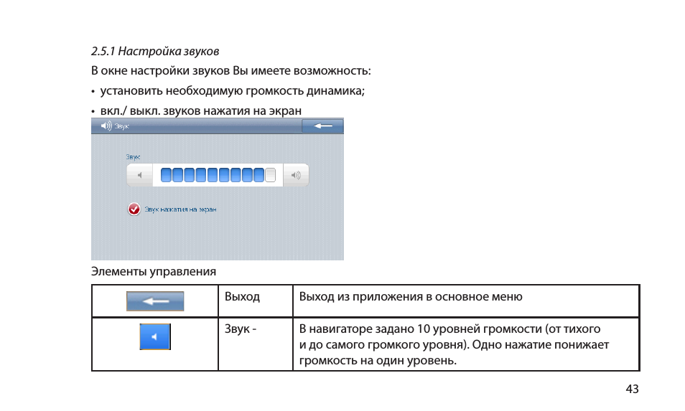Viewport: 685px width, 411px height.
Task: Click the last filled blue volume segment
Action: click(258, 175)
